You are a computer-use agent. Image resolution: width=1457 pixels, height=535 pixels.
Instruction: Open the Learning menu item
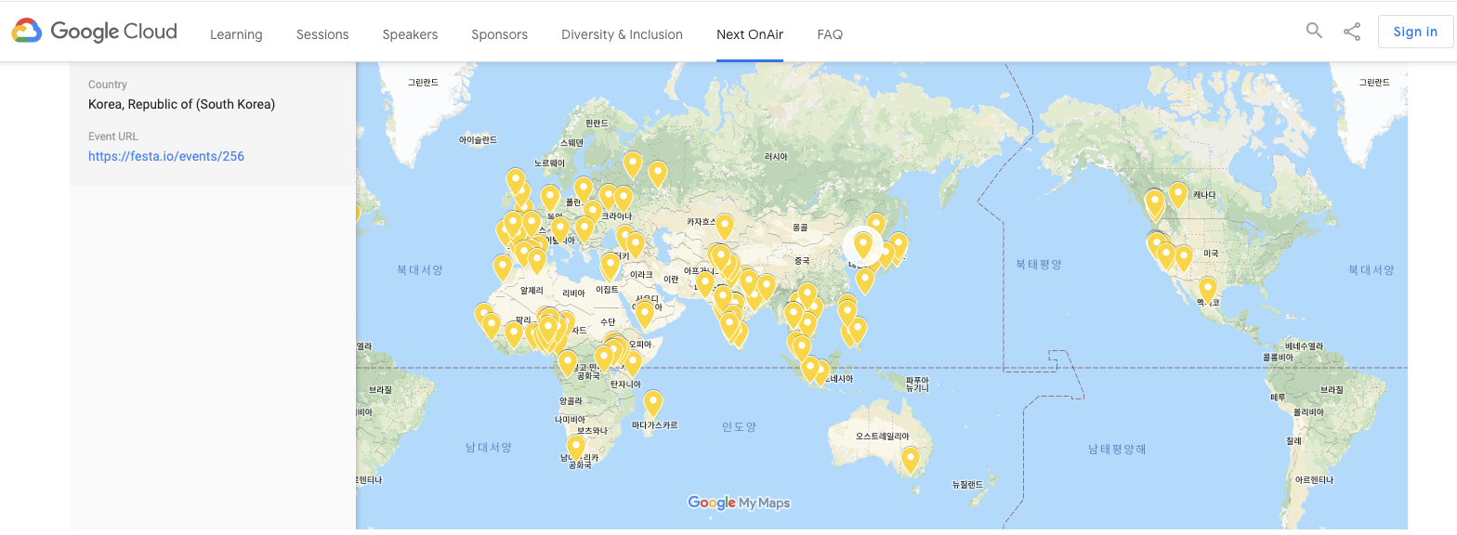coord(236,34)
